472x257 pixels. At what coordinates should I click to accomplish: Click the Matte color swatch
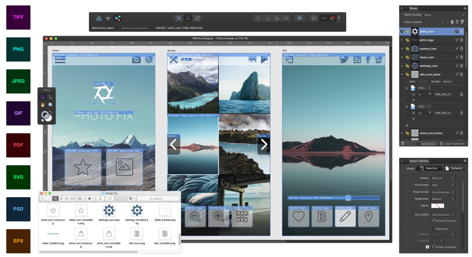click(438, 206)
